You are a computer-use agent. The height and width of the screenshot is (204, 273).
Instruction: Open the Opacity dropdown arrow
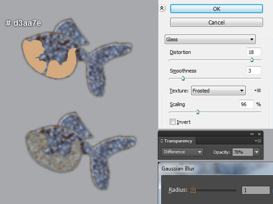257,152
